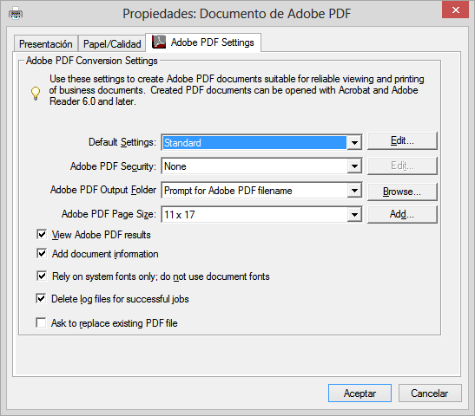This screenshot has width=475, height=416.
Task: Expand the Adobe PDF Security dropdown
Action: tap(354, 166)
